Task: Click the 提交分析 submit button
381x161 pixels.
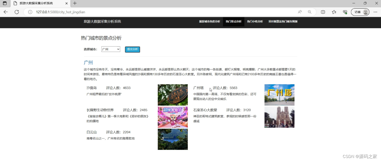Action: (132, 49)
